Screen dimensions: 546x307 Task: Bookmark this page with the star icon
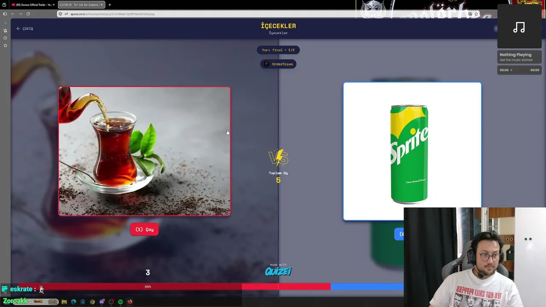pos(476,14)
